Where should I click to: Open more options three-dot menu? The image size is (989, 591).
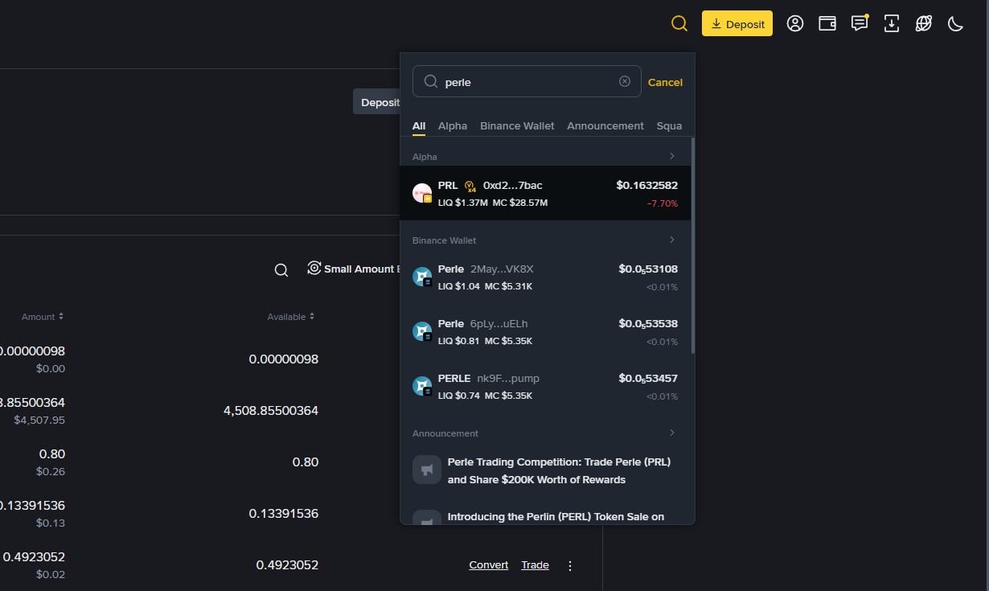tap(570, 565)
